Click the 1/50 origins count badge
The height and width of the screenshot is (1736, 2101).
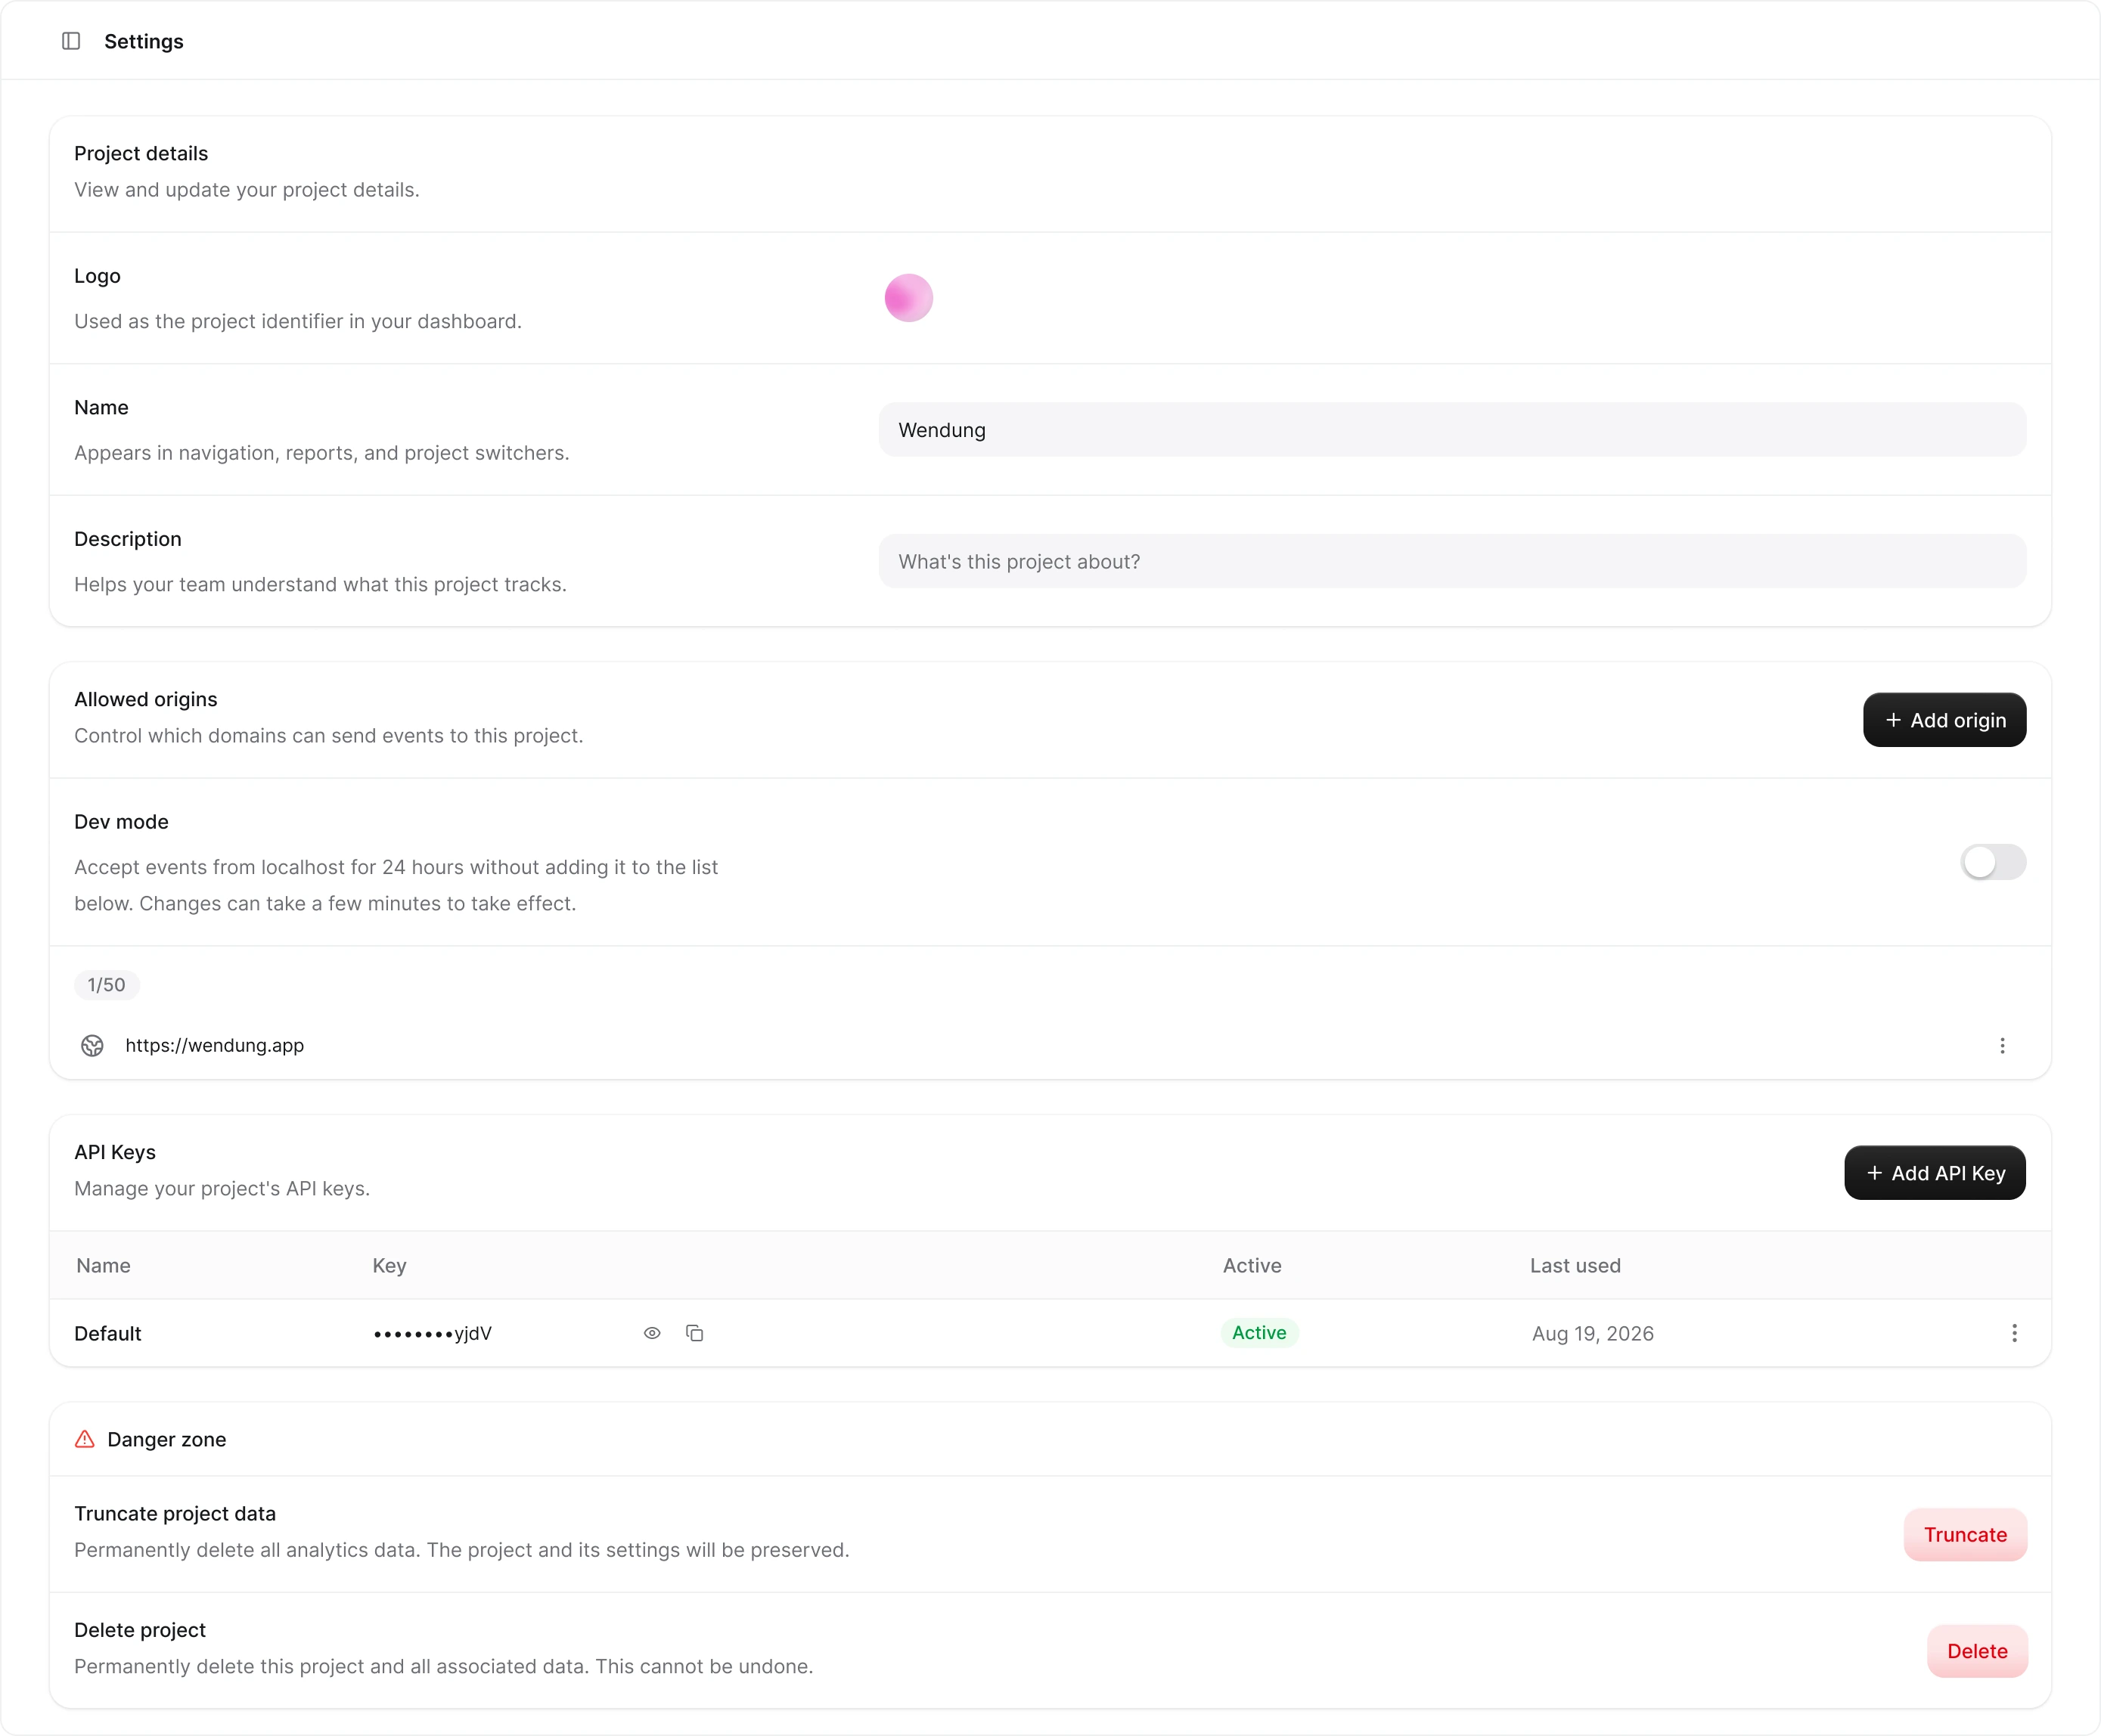tap(107, 985)
